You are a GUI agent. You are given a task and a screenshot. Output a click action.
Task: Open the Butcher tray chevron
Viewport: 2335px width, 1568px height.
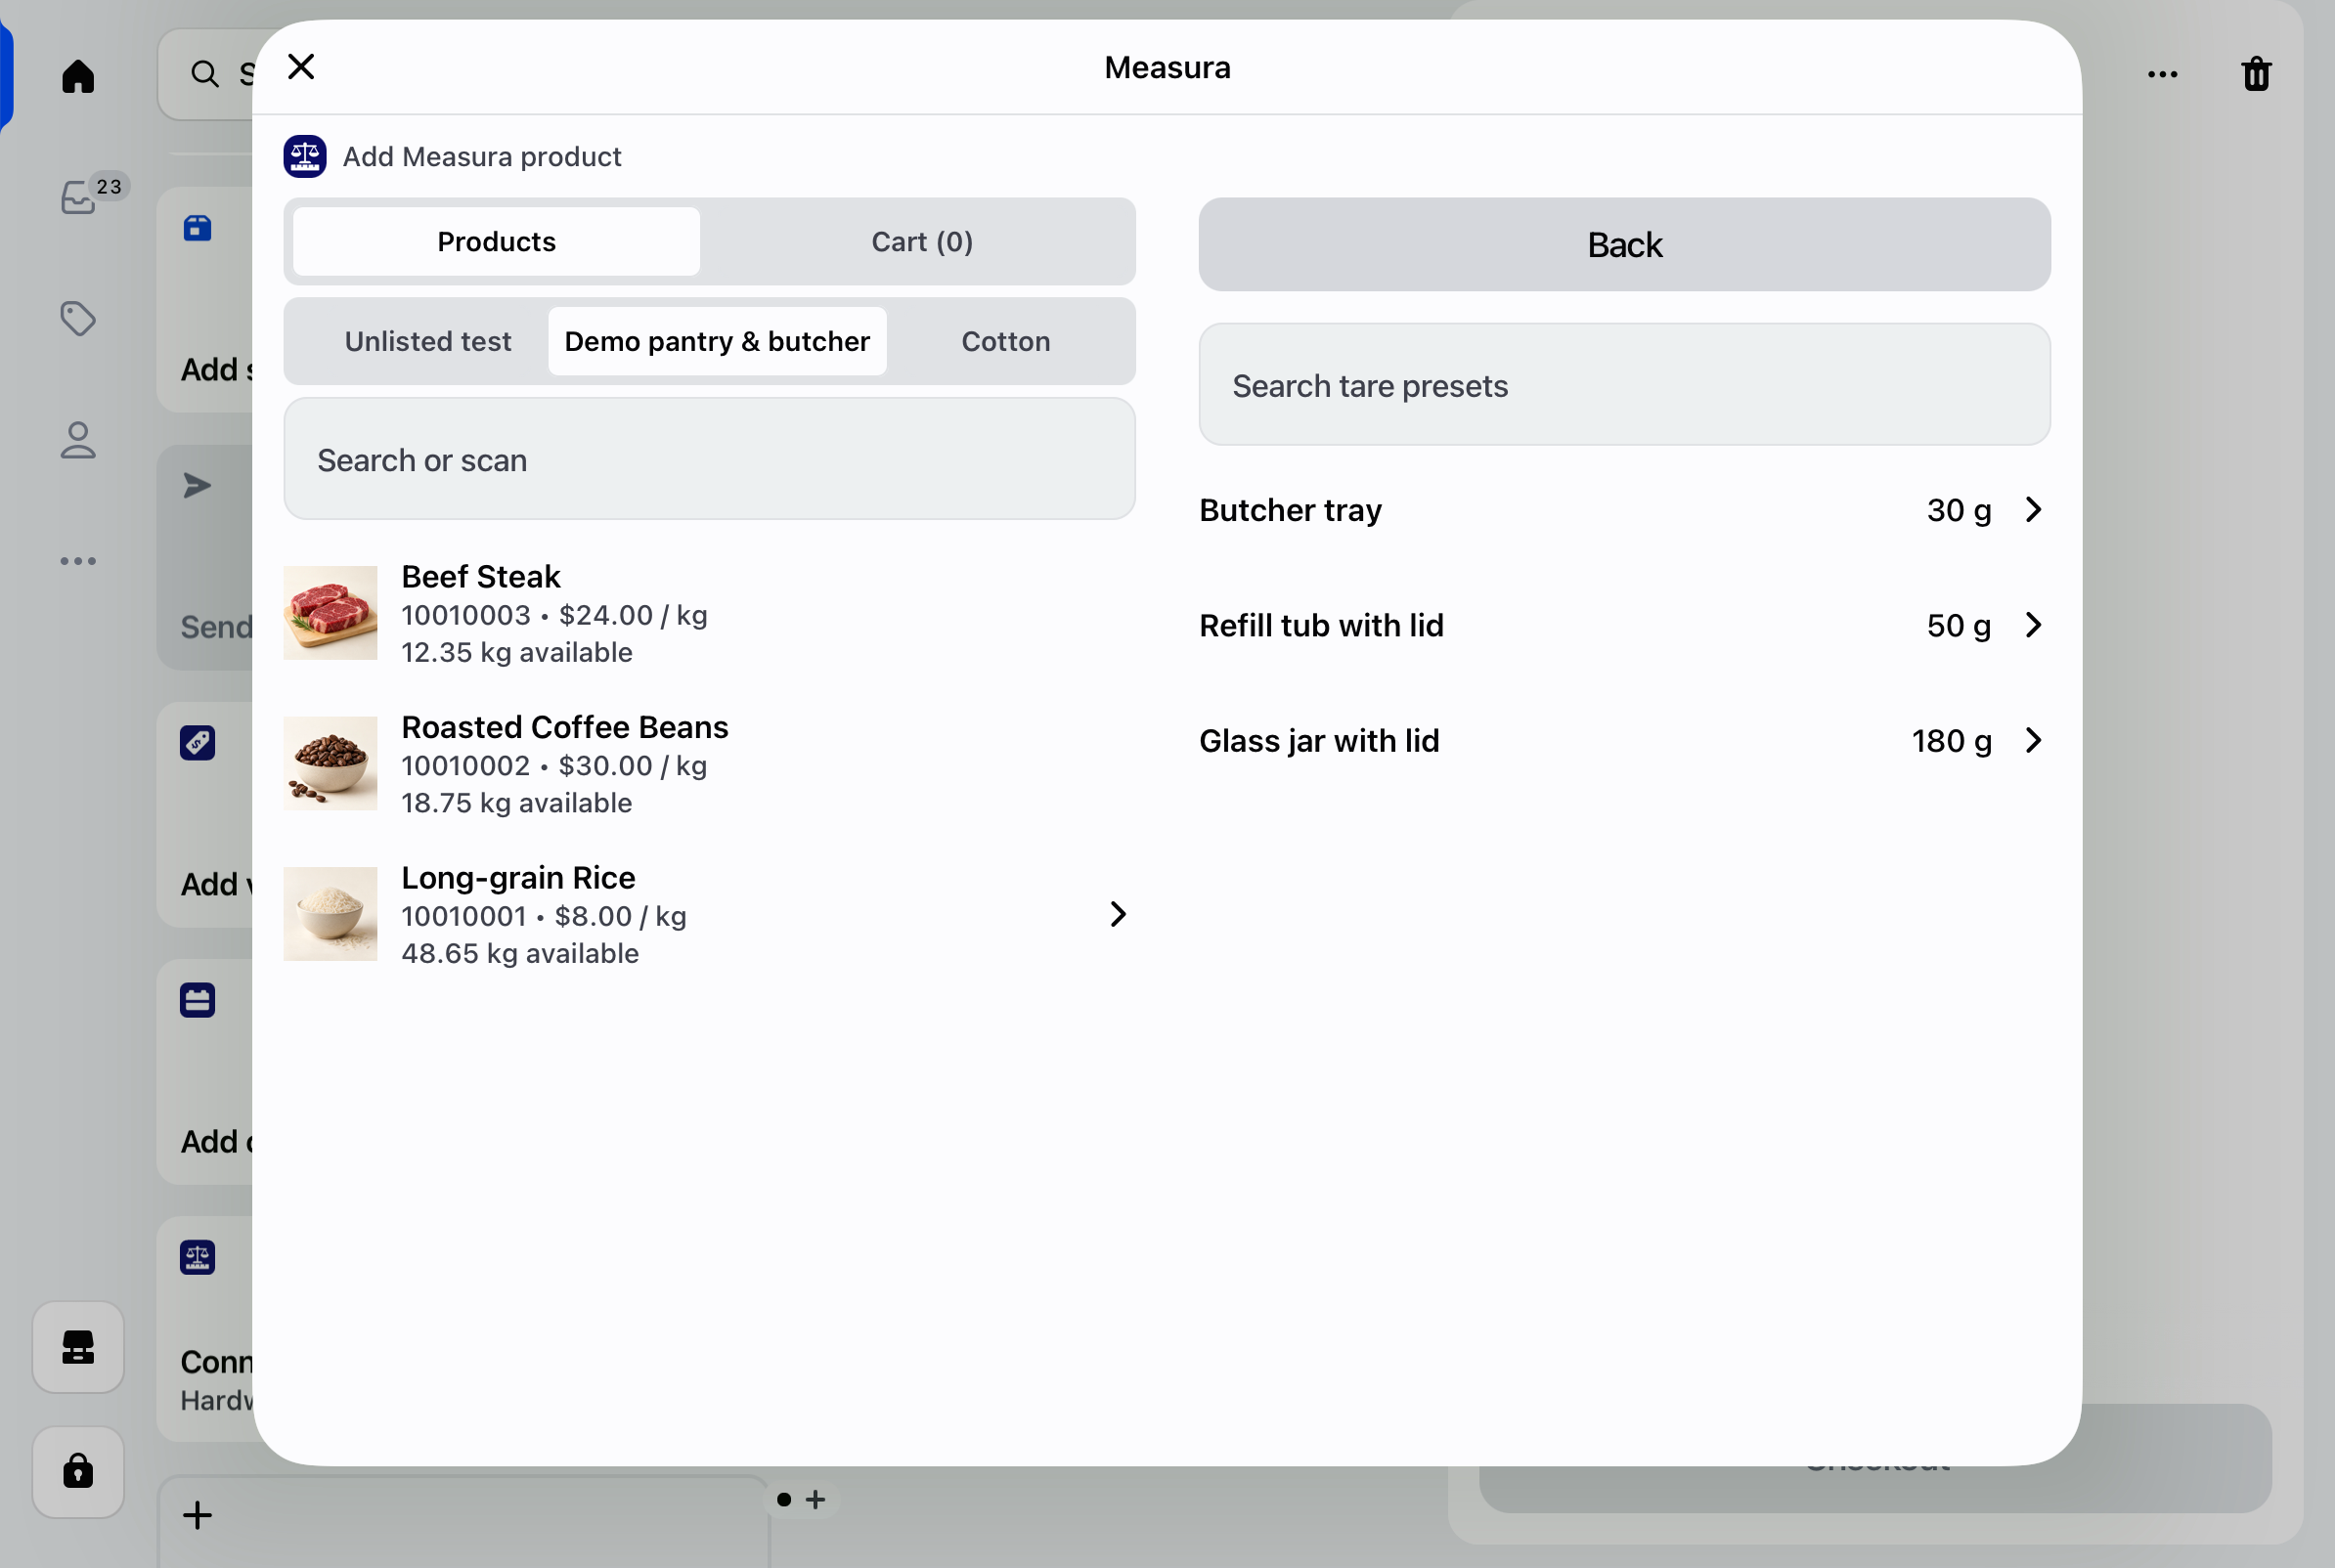coord(2033,510)
